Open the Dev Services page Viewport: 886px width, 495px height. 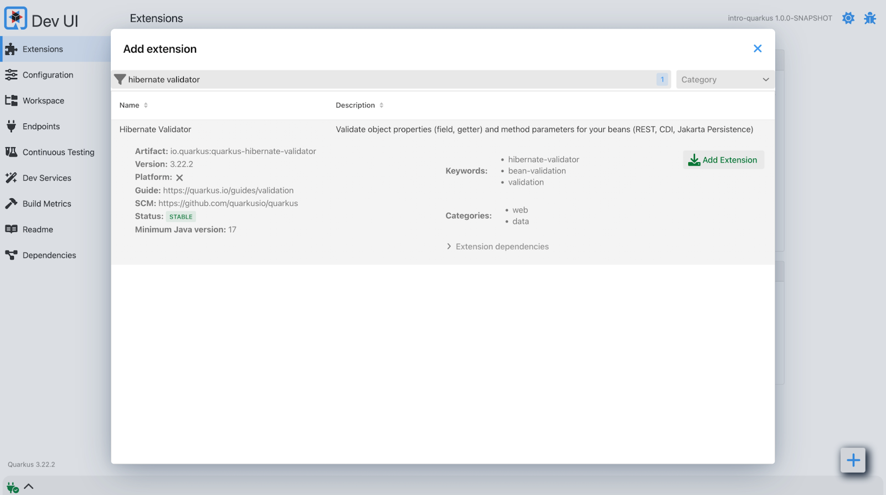pos(55,178)
